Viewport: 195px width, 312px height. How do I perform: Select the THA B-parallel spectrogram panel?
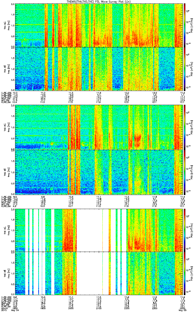point(99,68)
